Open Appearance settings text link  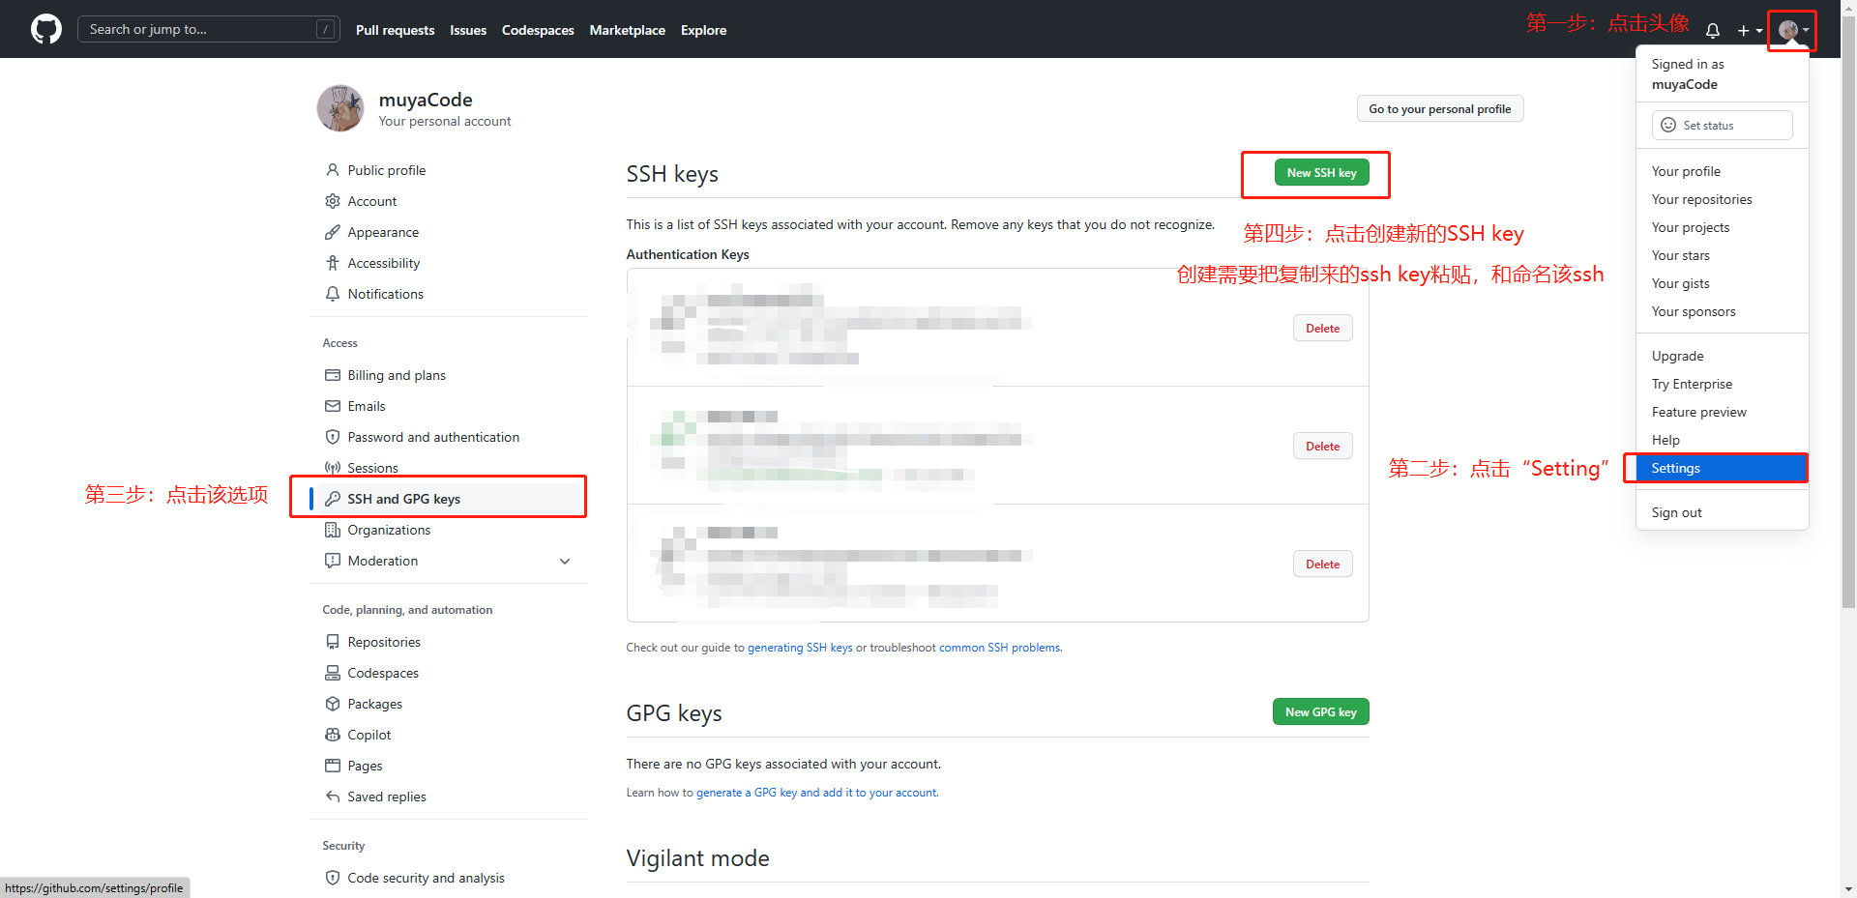click(383, 232)
